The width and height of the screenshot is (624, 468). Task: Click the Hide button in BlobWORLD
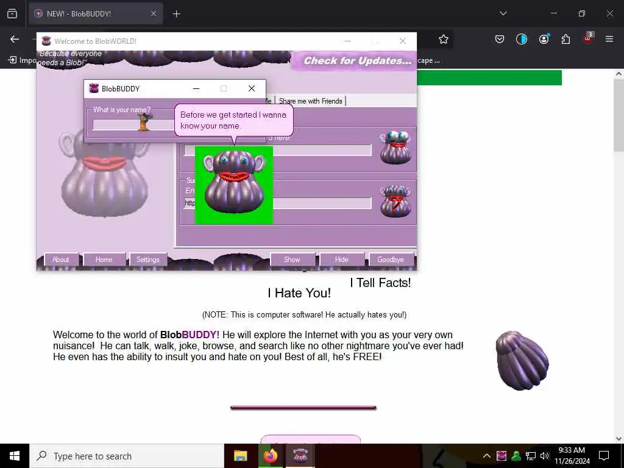[341, 260]
